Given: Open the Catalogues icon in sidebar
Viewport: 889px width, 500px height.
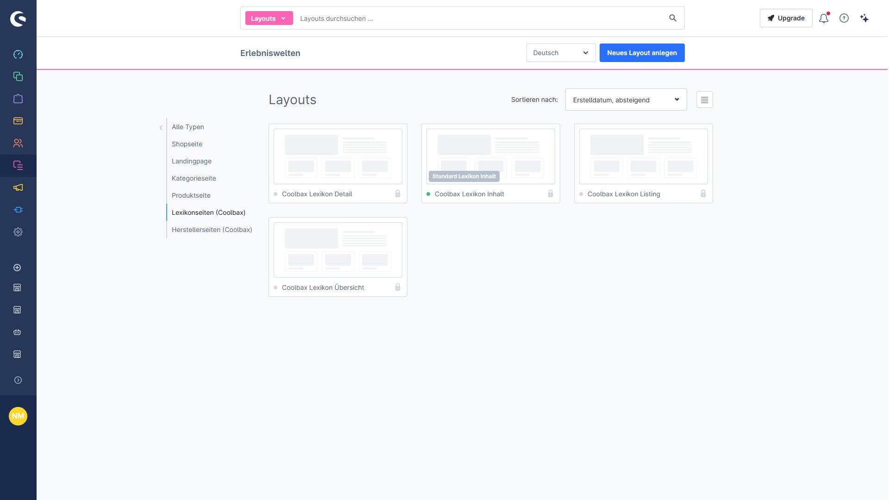Looking at the screenshot, I should click(18, 76).
